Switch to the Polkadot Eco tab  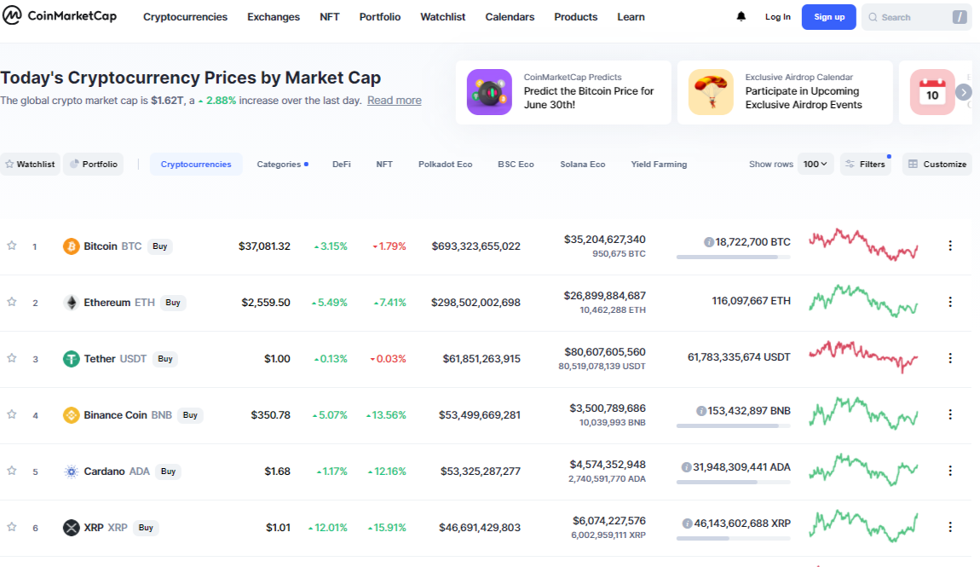point(445,164)
